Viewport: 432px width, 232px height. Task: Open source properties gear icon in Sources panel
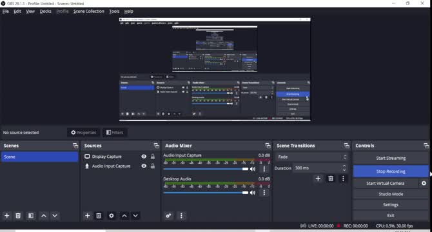[x=112, y=216]
